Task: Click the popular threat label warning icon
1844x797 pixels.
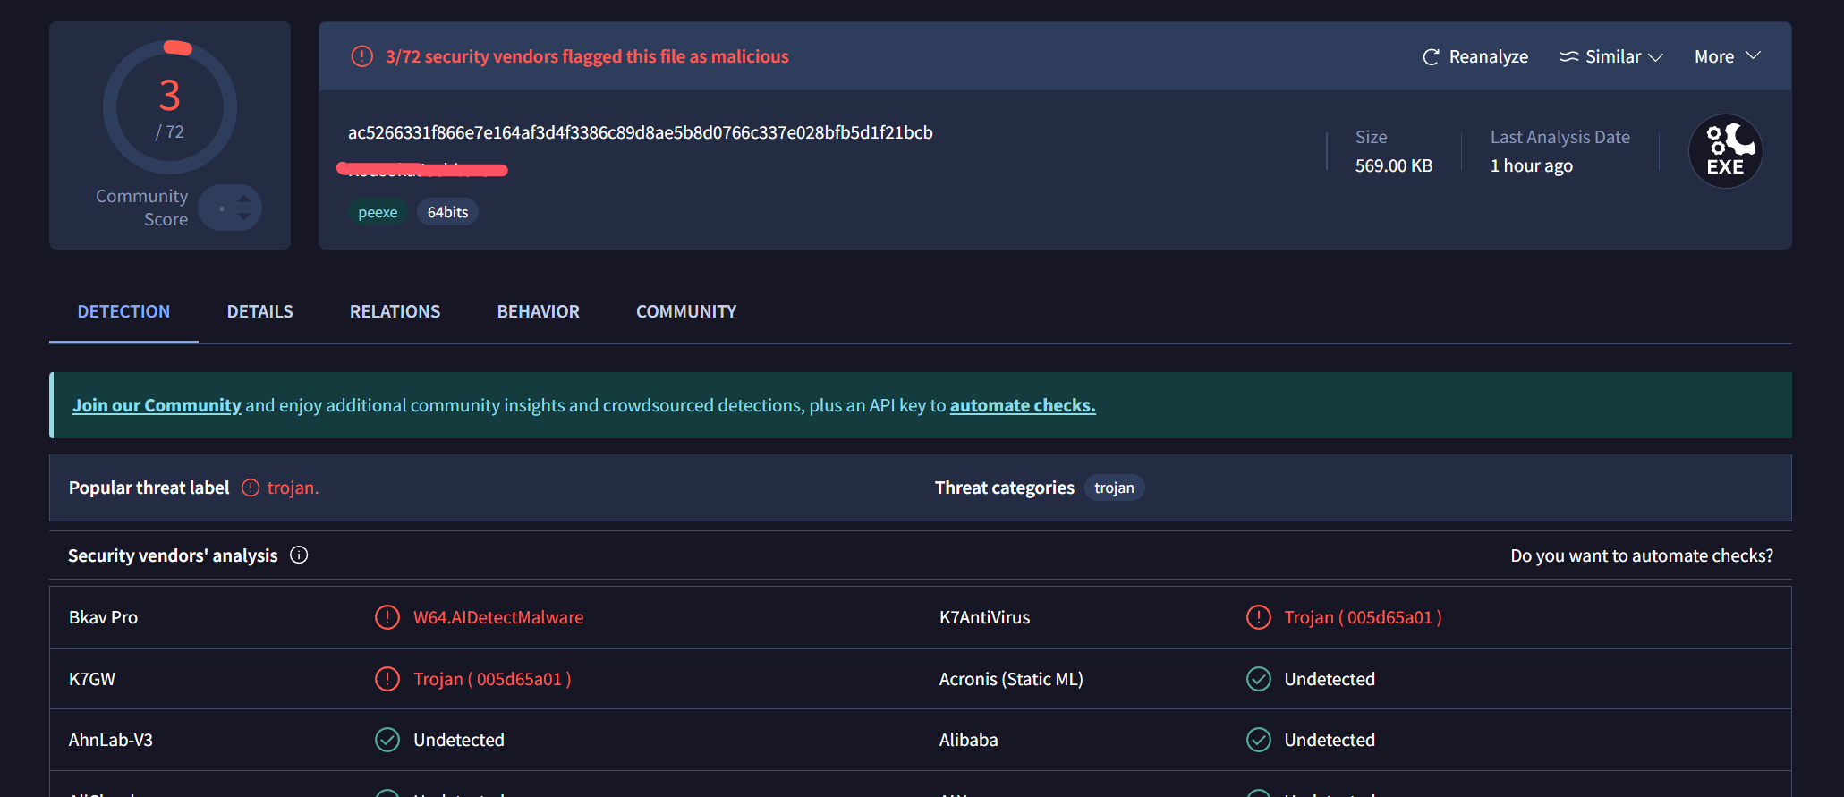Action: pos(251,488)
